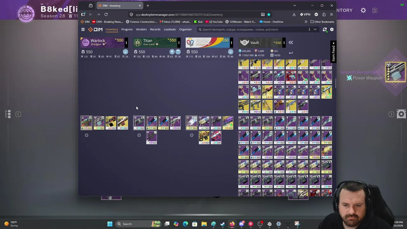Viewport: 407px width, 229px height.
Task: Click the DIM logo in the header
Action: click(95, 30)
